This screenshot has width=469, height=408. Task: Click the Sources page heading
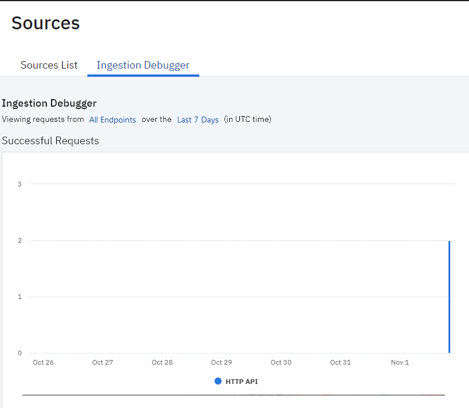click(x=45, y=23)
